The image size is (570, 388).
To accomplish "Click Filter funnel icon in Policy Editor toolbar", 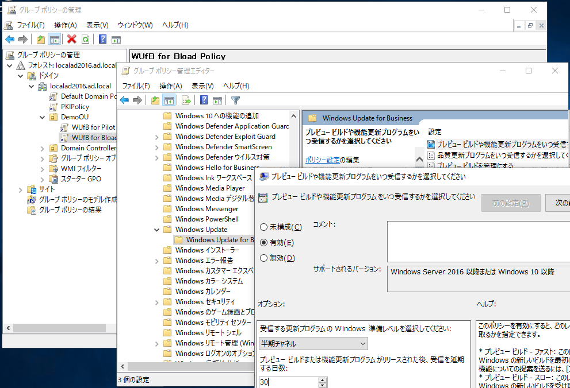I will click(x=236, y=100).
